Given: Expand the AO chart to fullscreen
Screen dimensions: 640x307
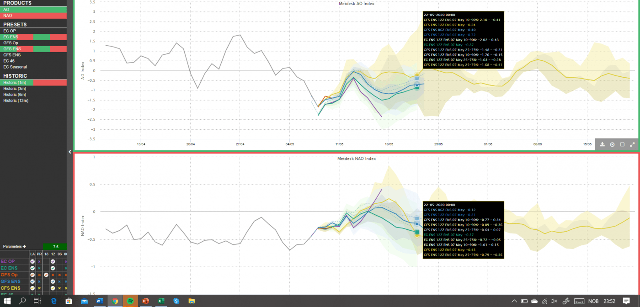Looking at the screenshot, I should coord(632,144).
